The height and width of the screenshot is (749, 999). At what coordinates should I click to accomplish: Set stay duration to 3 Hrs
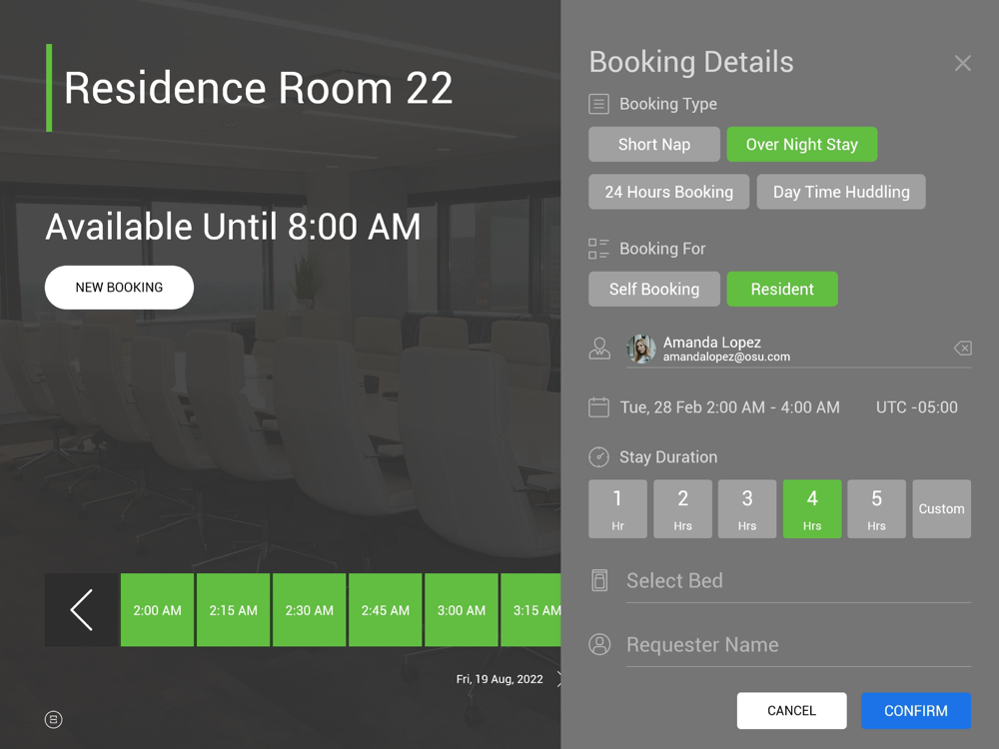coord(746,509)
